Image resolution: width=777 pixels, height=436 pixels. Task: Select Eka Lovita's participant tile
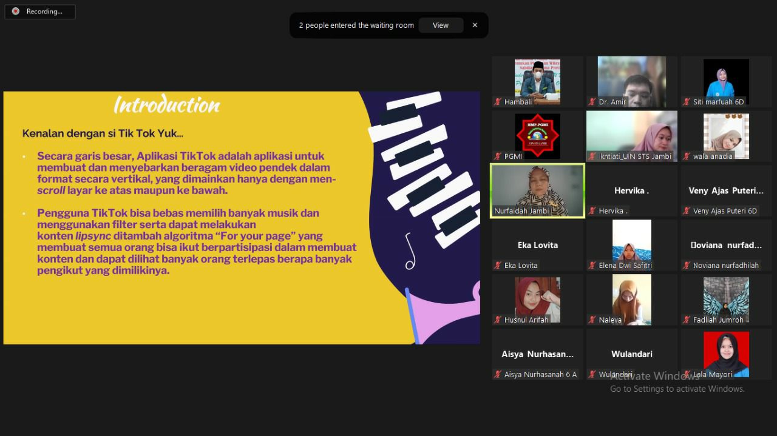[537, 246]
